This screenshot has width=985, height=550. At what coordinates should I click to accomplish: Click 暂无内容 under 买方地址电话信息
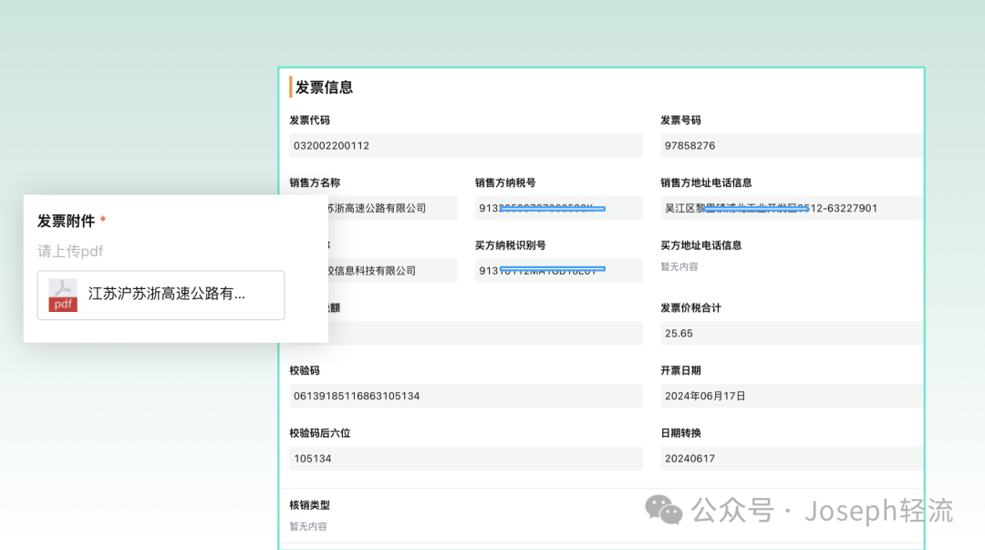tap(679, 266)
